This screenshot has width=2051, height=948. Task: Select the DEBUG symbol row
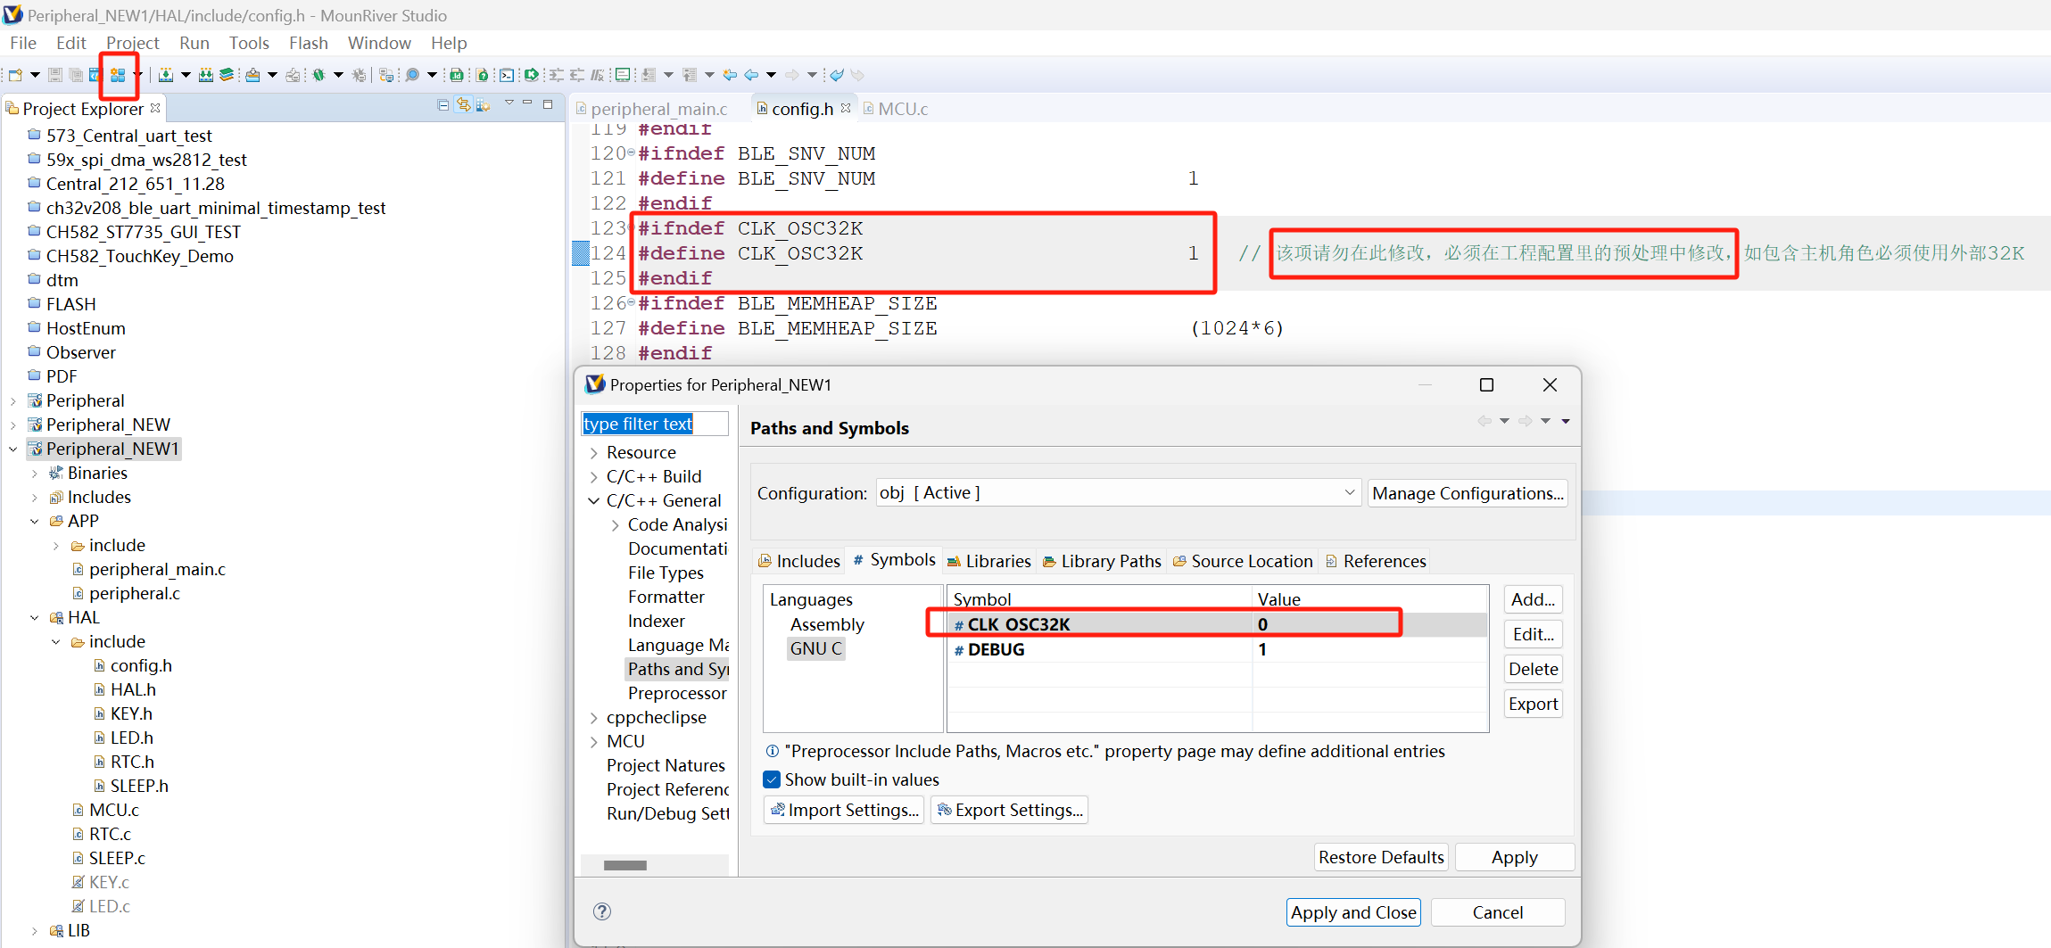[x=1217, y=649]
